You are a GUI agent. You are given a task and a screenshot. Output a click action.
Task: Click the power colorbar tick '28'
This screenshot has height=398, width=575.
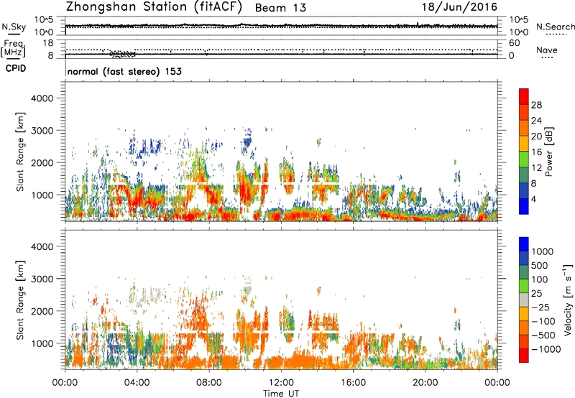tap(536, 105)
